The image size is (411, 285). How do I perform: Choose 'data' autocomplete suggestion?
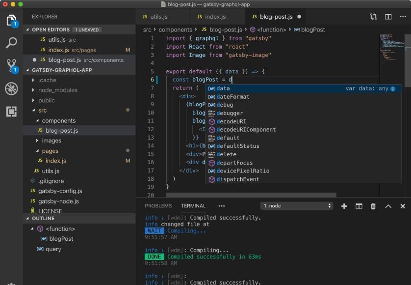(x=304, y=88)
